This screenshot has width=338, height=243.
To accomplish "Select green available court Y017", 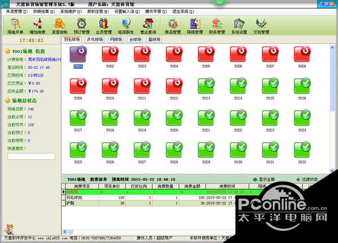I will 78,121.
